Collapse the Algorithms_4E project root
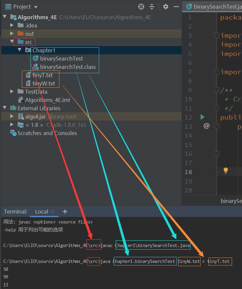242x289 pixels. pyautogui.click(x=5, y=17)
